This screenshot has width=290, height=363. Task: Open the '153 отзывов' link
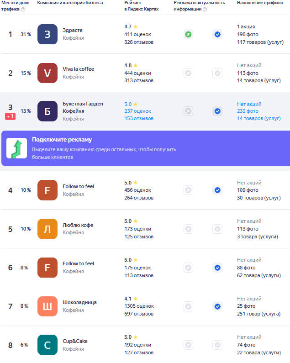[x=139, y=119]
